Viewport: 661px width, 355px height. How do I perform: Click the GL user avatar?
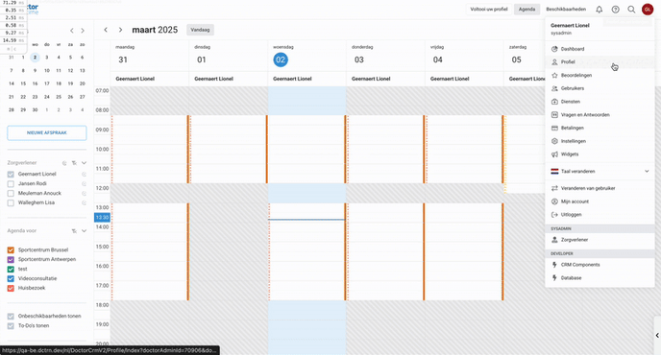tap(648, 10)
